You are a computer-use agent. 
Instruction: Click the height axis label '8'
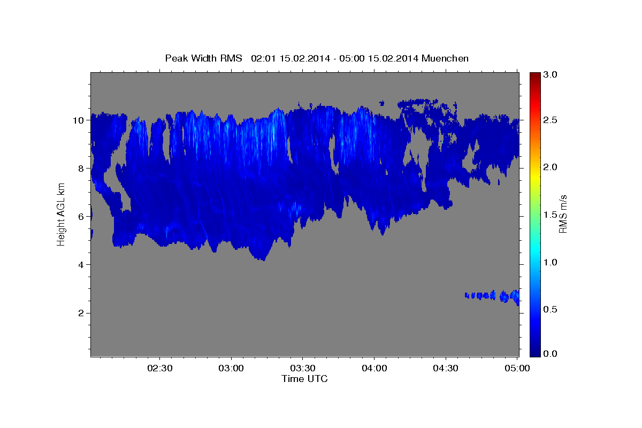[x=82, y=169]
